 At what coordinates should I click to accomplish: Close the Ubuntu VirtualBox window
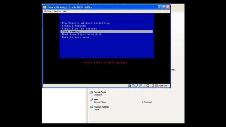(168, 7)
